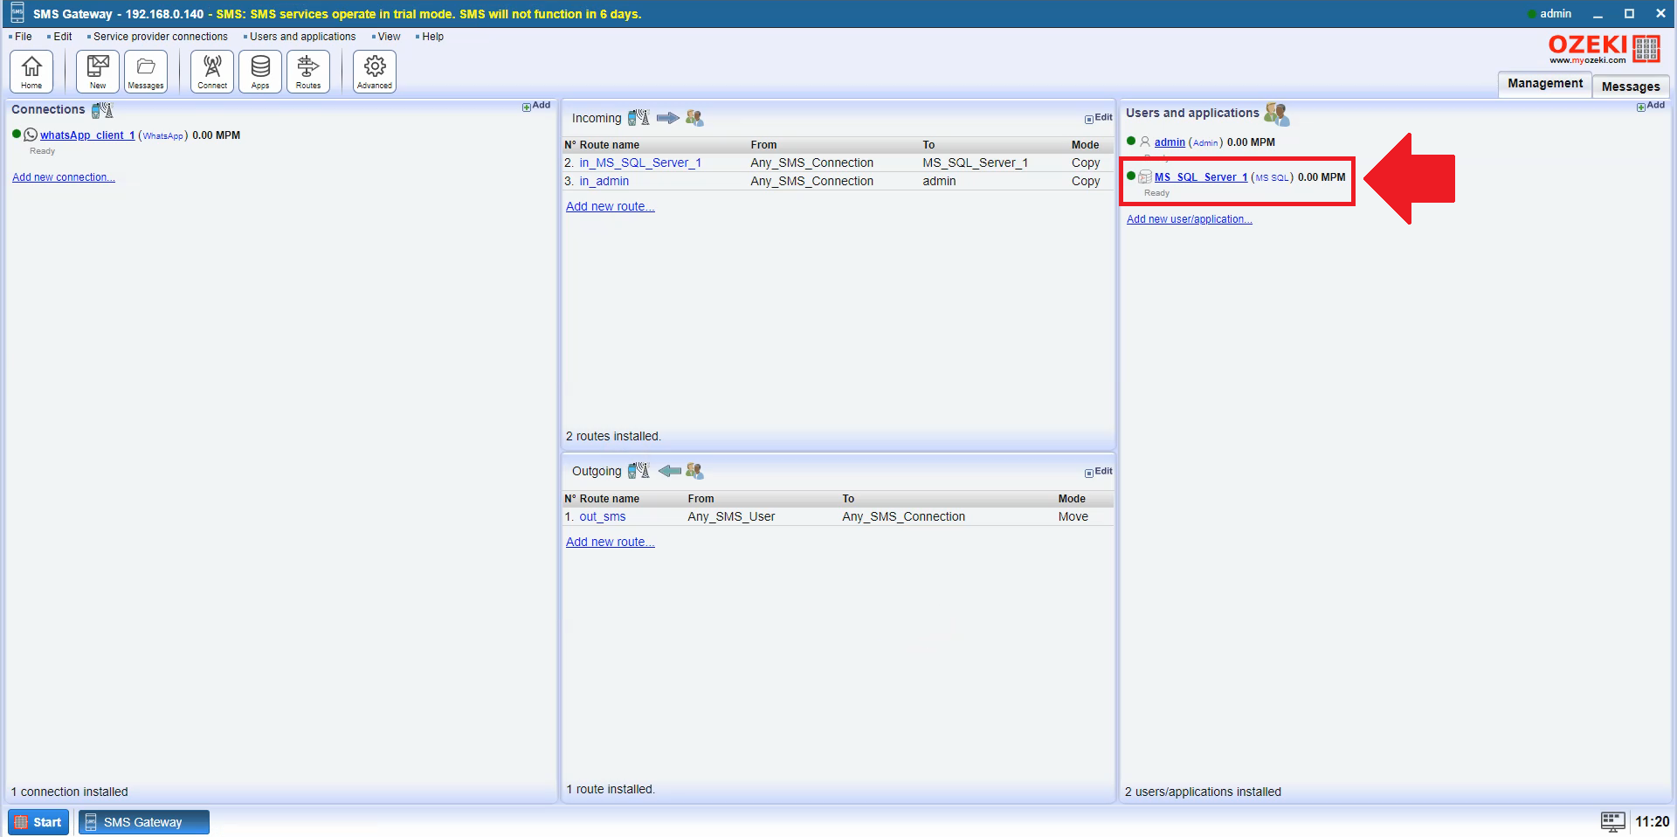Open the Home toolbar button
Screen dimensions: 1677x837
coord(31,71)
